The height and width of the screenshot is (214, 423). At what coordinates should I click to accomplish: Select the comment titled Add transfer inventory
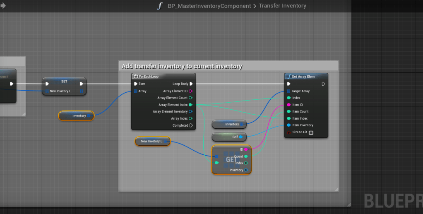(182, 66)
